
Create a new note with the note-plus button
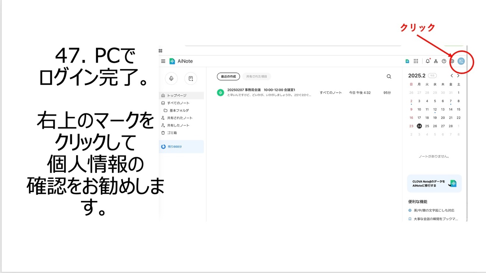point(191,78)
